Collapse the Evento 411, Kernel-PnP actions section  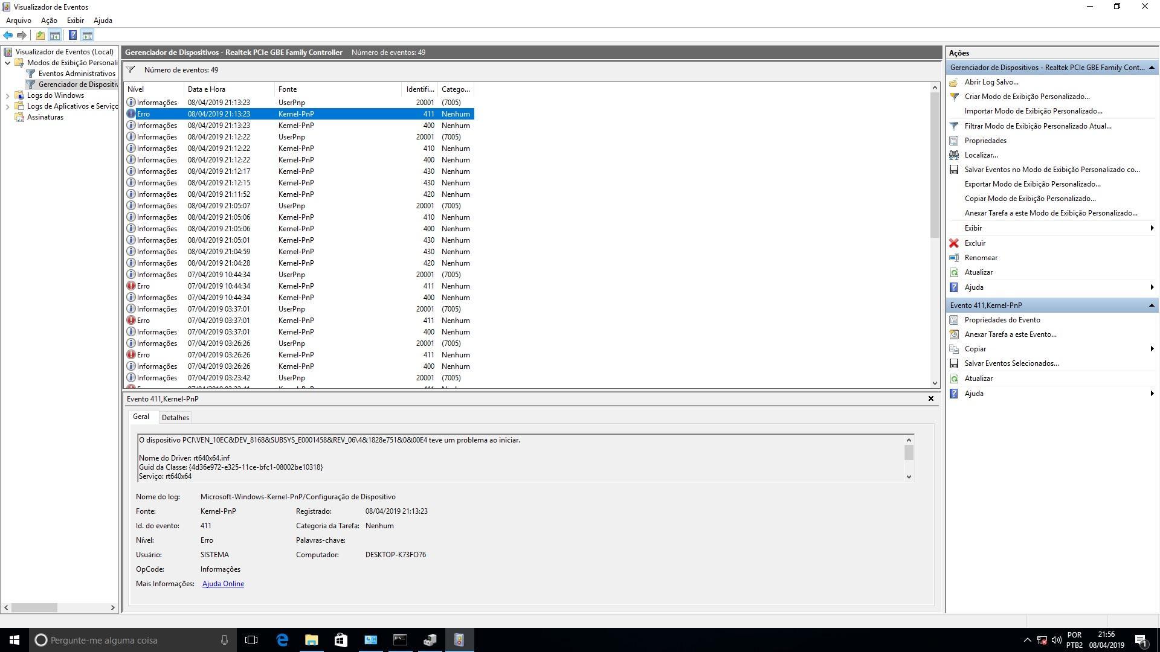[1152, 305]
